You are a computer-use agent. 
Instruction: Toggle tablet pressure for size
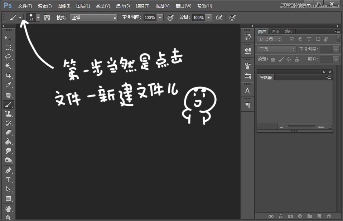pyautogui.click(x=232, y=18)
